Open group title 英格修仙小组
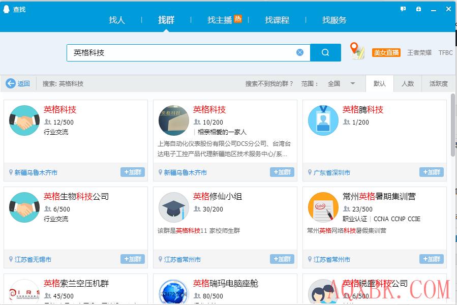The image size is (457, 305). [x=218, y=197]
